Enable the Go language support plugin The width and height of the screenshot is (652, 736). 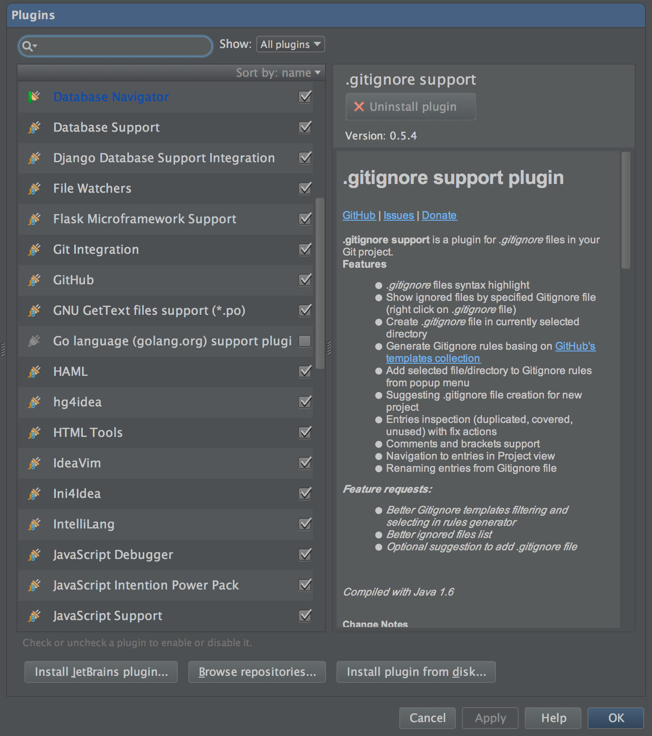(x=305, y=341)
